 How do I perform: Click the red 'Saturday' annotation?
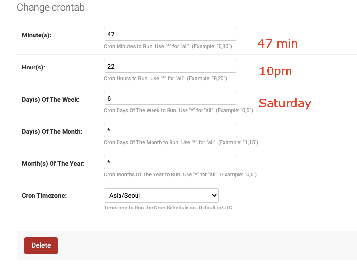(x=285, y=103)
